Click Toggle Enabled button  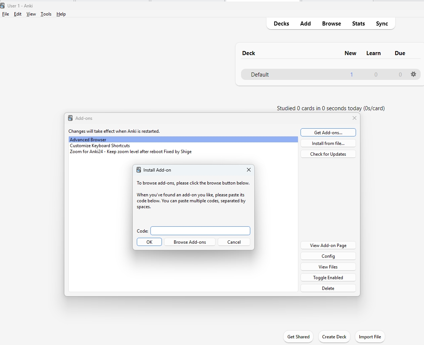[328, 278]
